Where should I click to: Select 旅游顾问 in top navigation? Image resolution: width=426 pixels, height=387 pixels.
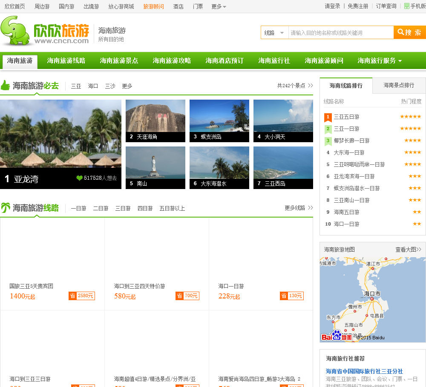[x=153, y=6]
